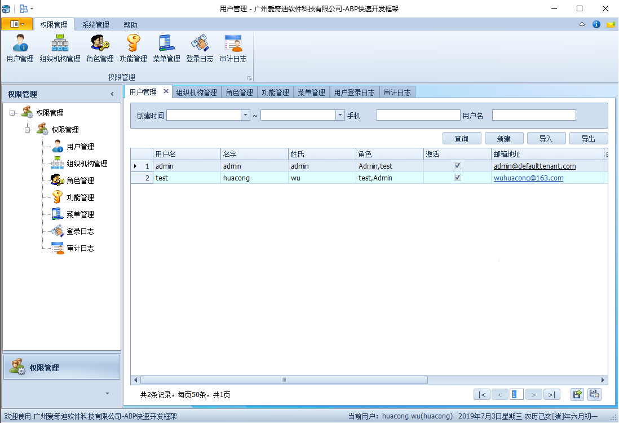The height and width of the screenshot is (423, 619).
Task: Open 角色管理 ribbon icon
Action: [x=100, y=49]
